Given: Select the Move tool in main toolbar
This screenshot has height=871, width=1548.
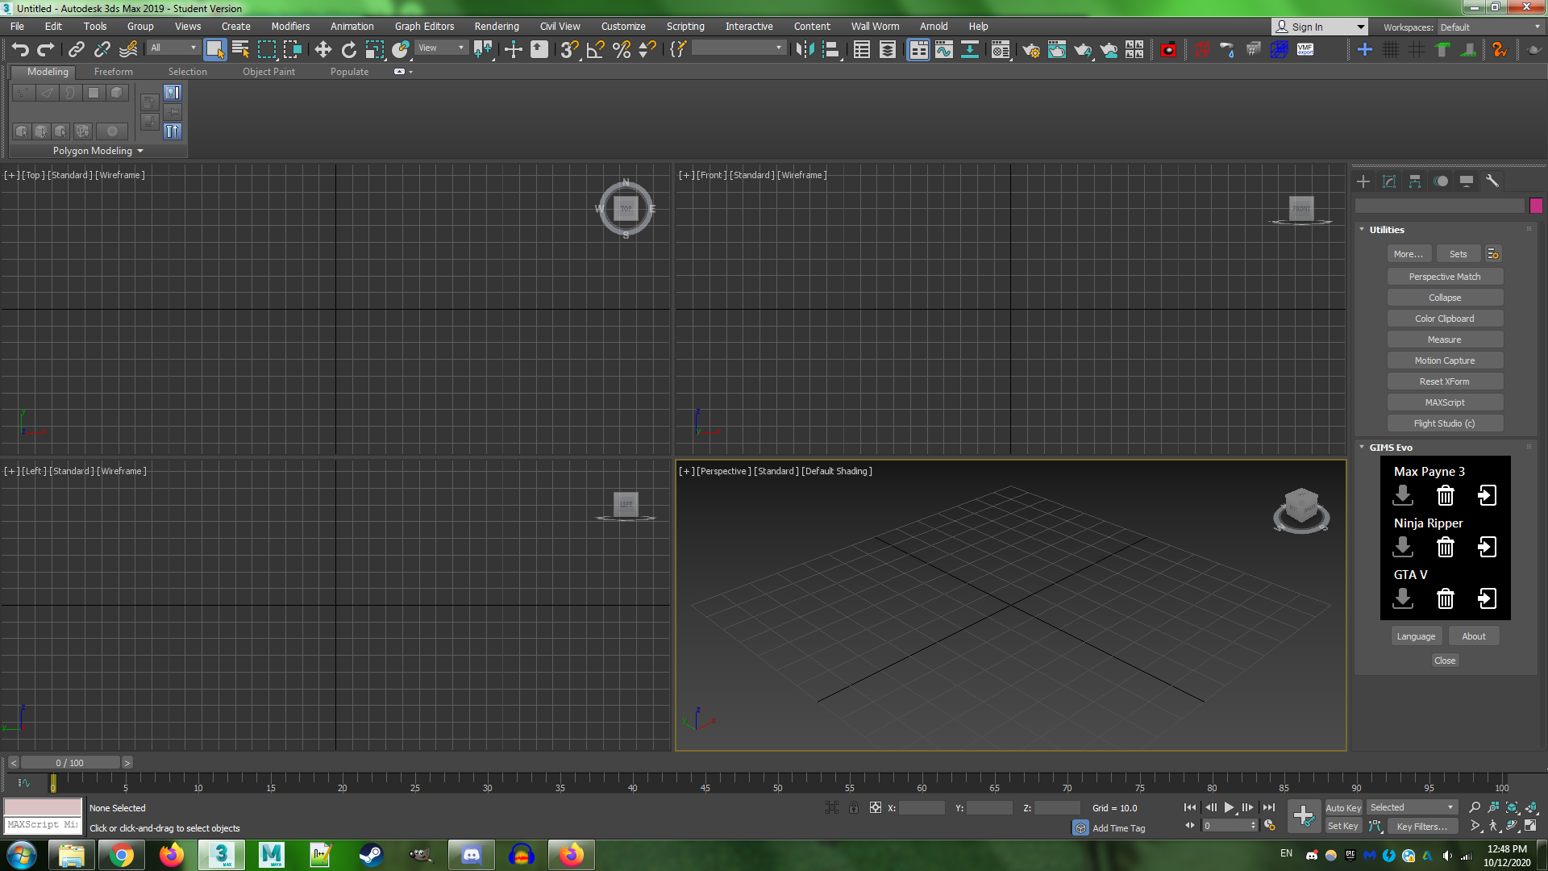Looking at the screenshot, I should coord(322,50).
